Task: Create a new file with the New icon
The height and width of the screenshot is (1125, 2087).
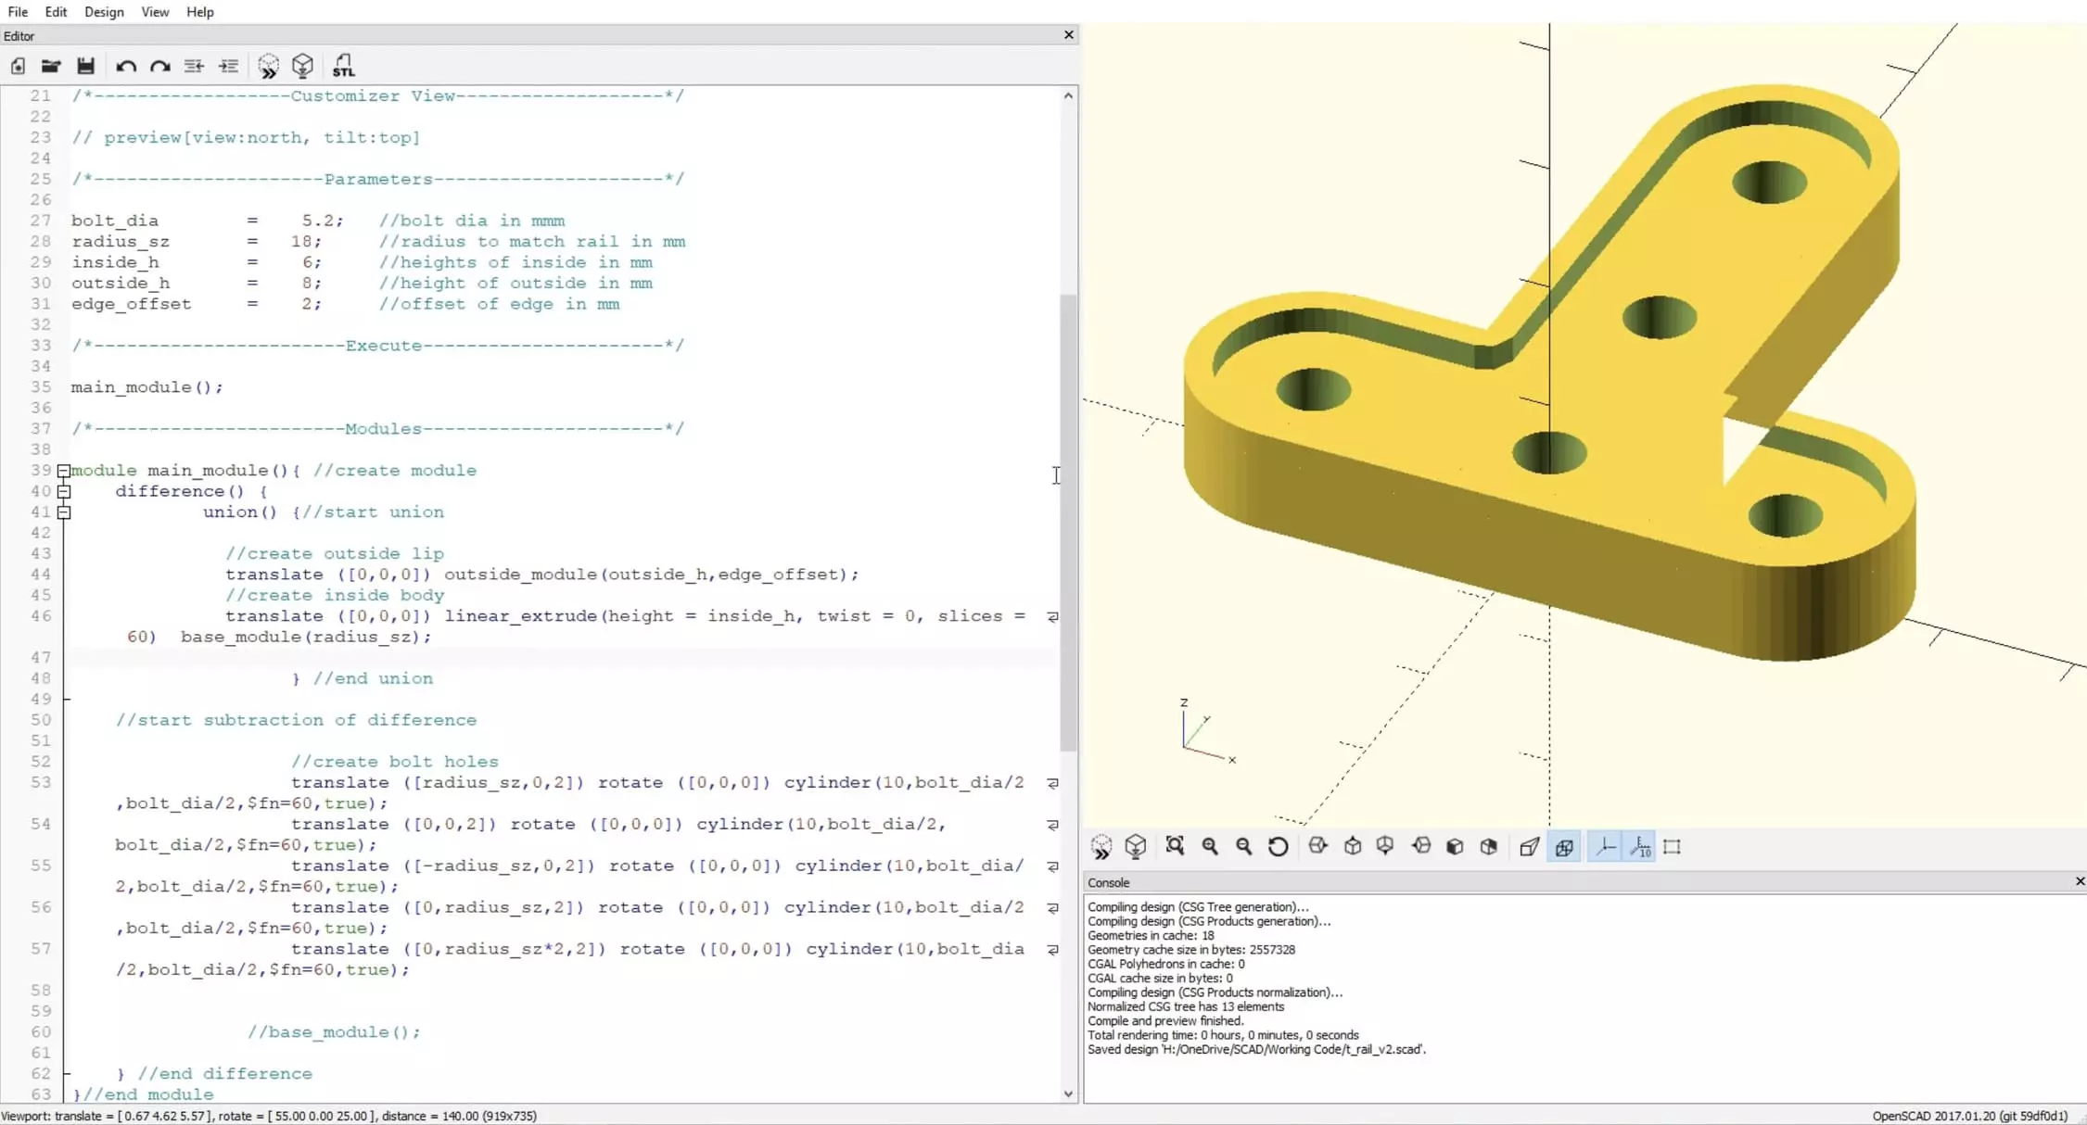Action: [x=18, y=66]
